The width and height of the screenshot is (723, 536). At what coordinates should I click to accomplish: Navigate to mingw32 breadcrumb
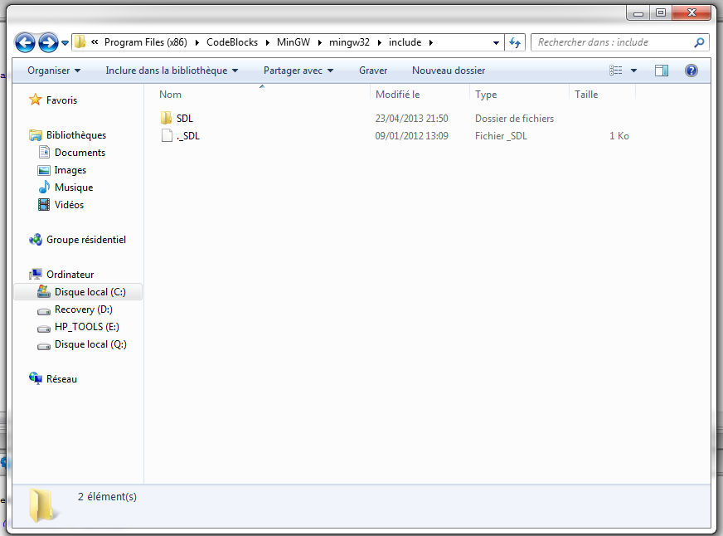click(349, 42)
